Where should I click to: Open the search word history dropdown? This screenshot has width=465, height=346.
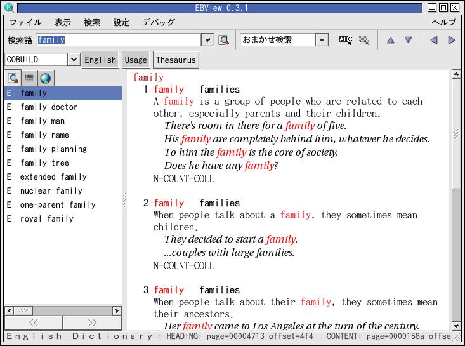pyautogui.click(x=207, y=40)
